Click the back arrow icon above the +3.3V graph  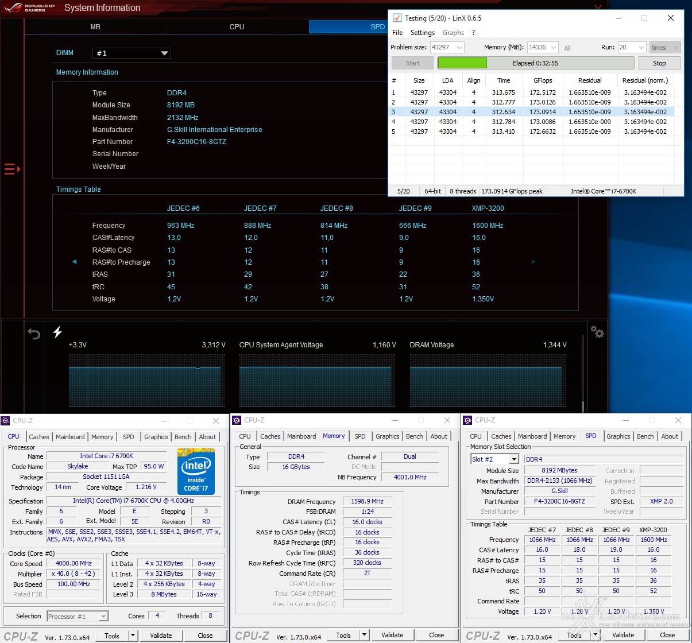coord(34,334)
